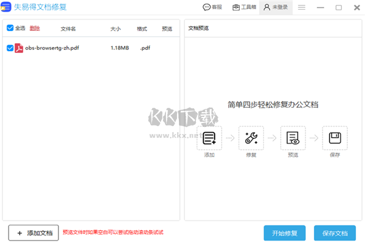Click the 保存文档 save document button
The height and width of the screenshot is (243, 365).
(335, 233)
